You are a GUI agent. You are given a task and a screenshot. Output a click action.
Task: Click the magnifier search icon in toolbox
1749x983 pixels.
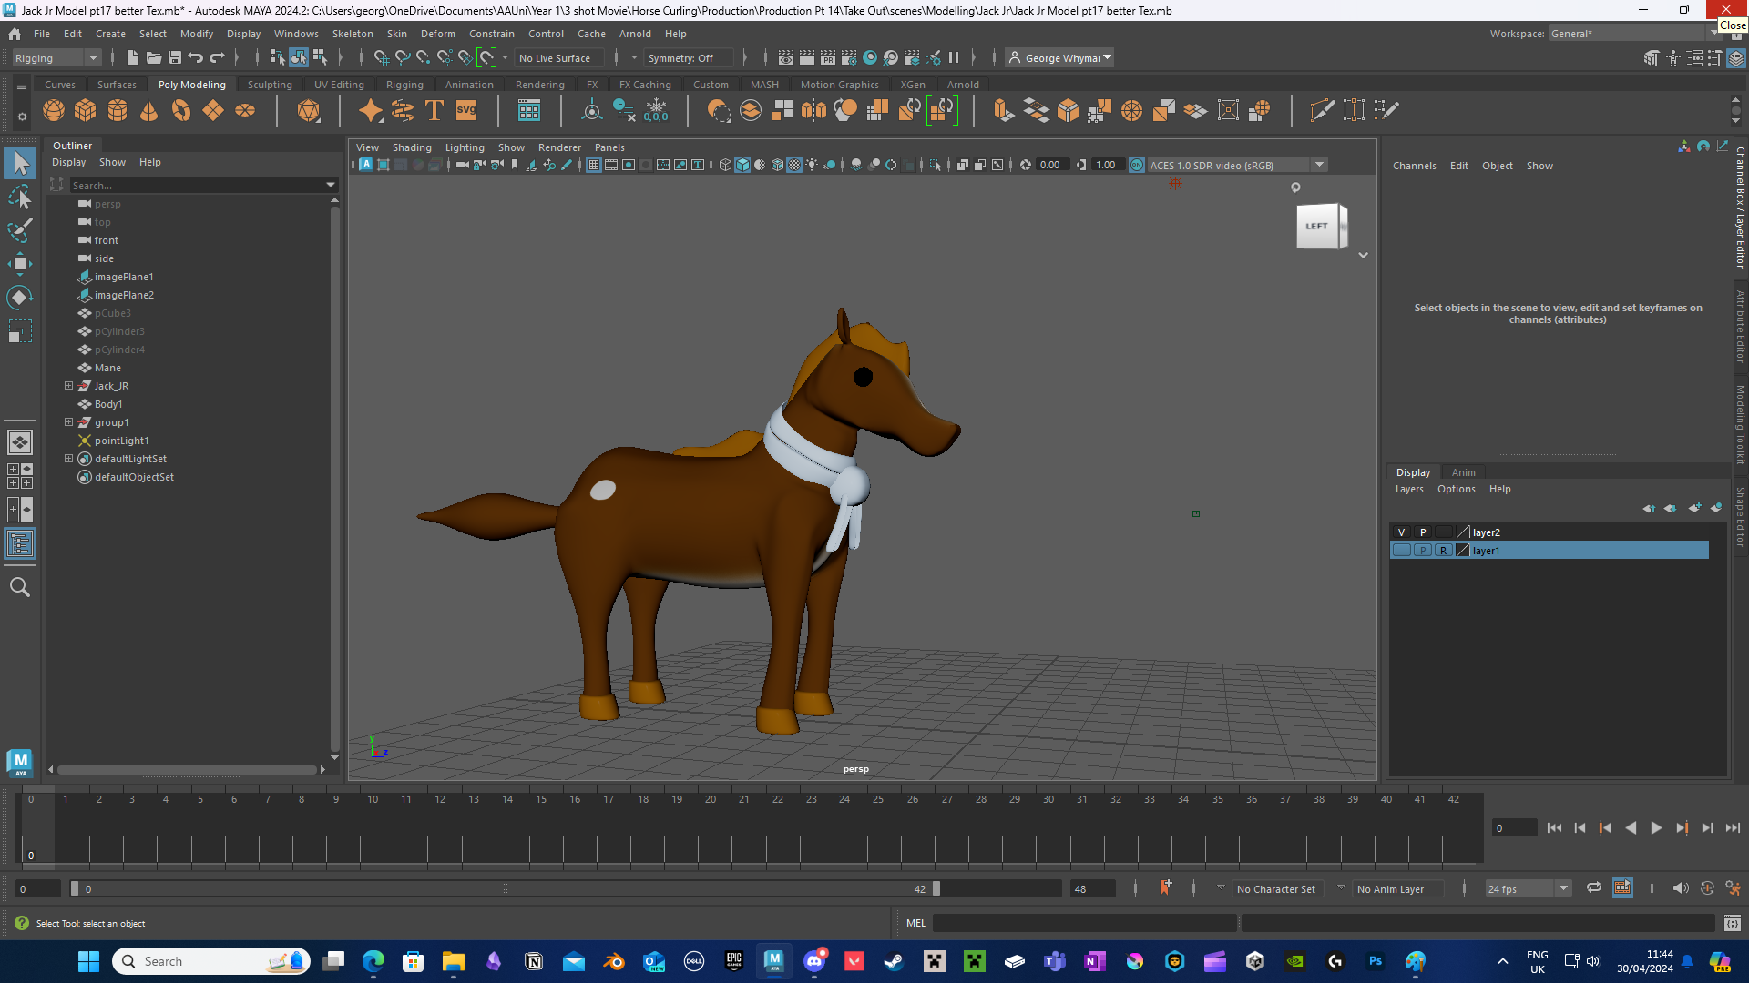(x=19, y=587)
